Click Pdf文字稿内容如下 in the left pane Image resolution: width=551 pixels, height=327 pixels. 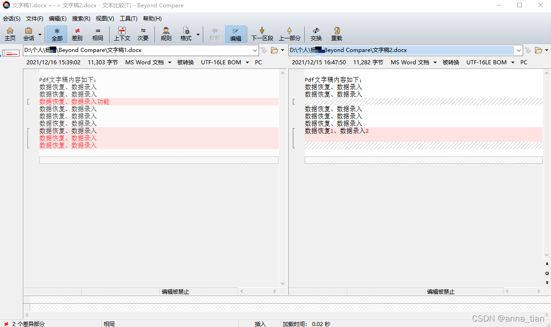pos(68,80)
